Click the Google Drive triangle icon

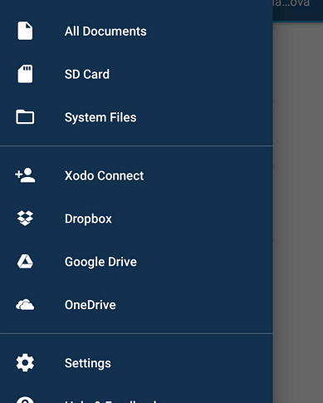pos(25,262)
